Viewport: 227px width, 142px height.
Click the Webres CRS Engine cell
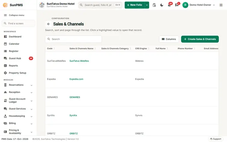click(x=139, y=61)
